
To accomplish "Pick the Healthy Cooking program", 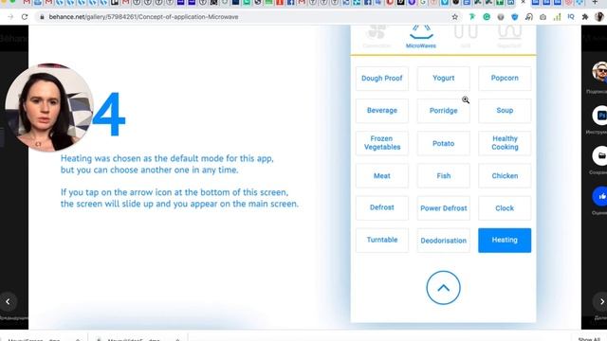I will pos(505,143).
